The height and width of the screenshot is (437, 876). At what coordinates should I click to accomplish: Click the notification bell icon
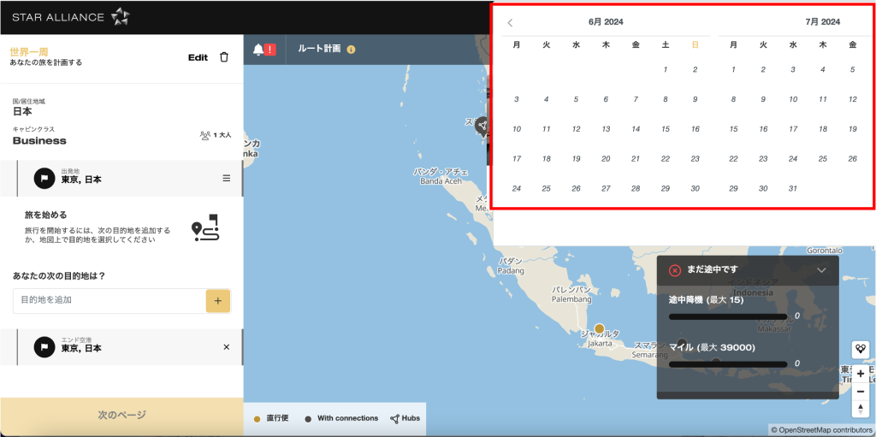[258, 50]
